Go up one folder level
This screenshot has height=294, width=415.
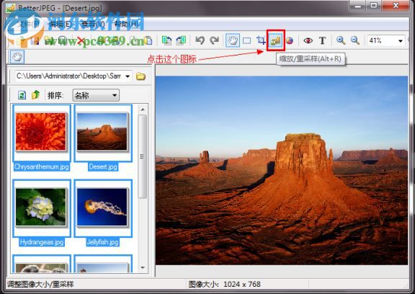click(35, 94)
